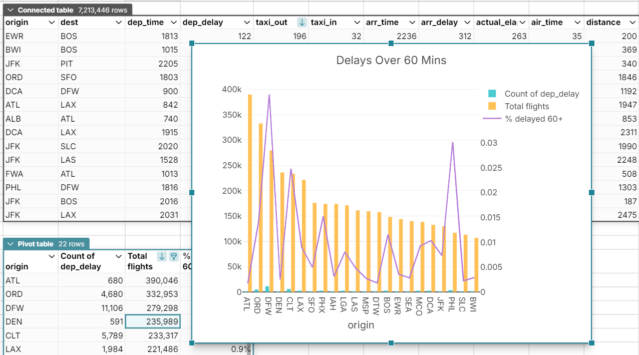Viewport: 639px width, 355px height.
Task: Toggle the Count of dep_delay series in legend
Action: (x=543, y=94)
